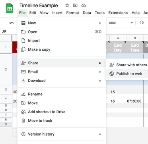Select column H header

click(135, 38)
